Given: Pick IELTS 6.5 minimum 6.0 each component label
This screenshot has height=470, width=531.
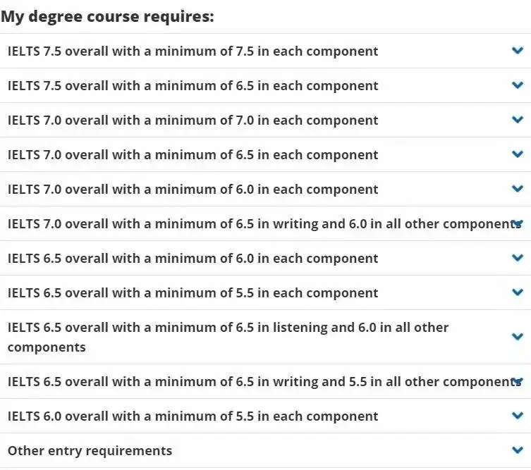Looking at the screenshot, I should pyautogui.click(x=193, y=259).
